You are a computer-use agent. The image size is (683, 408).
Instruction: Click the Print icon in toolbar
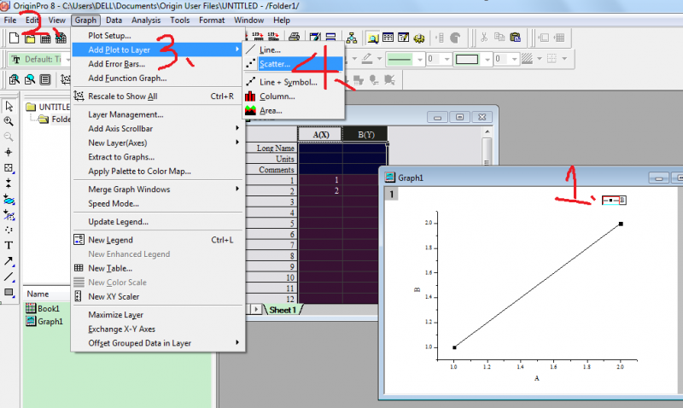(294, 38)
